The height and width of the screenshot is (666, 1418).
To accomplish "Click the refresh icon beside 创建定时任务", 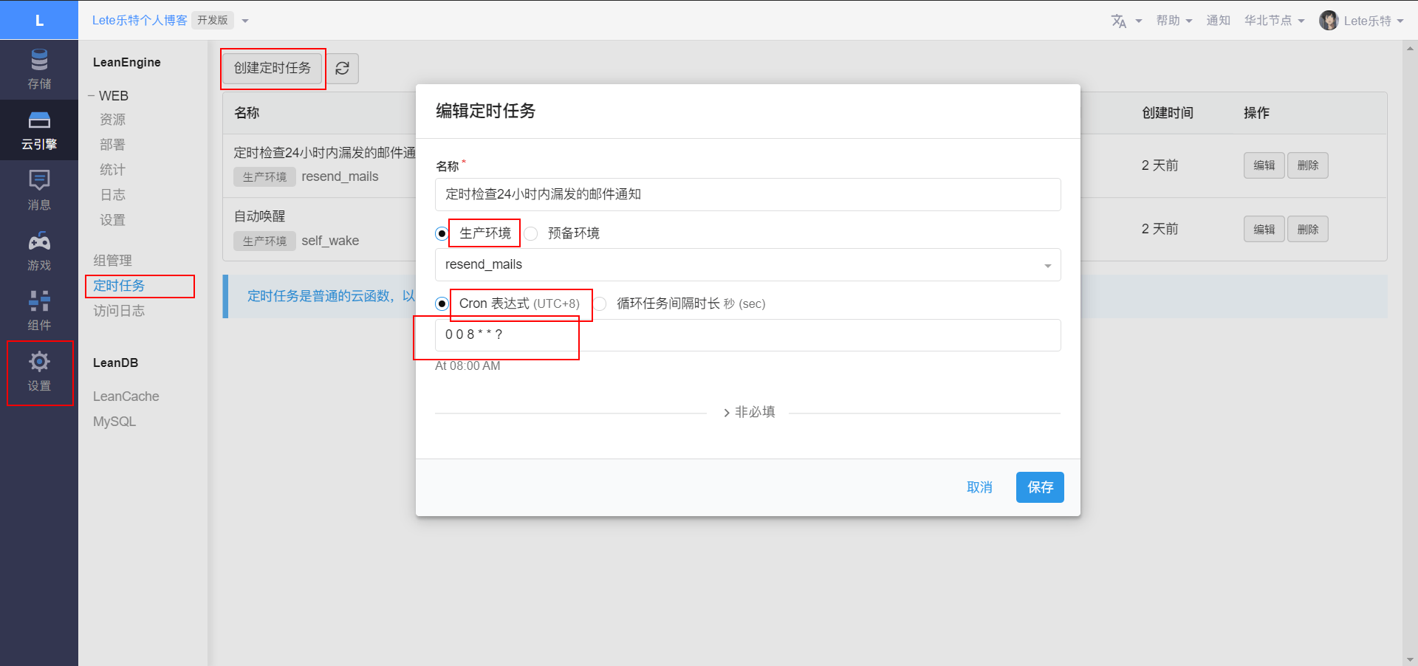I will pos(342,69).
